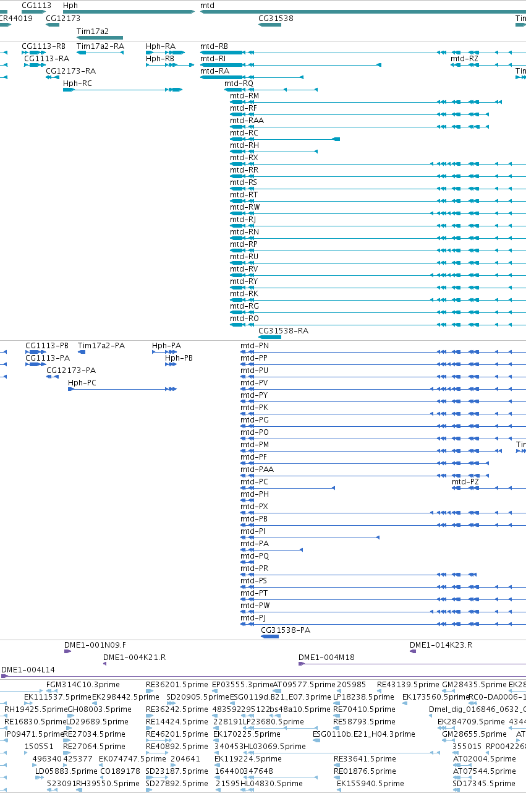Image resolution: width=526 pixels, height=793 pixels.
Task: Open EST EK111537.5prime
Action: [58, 697]
